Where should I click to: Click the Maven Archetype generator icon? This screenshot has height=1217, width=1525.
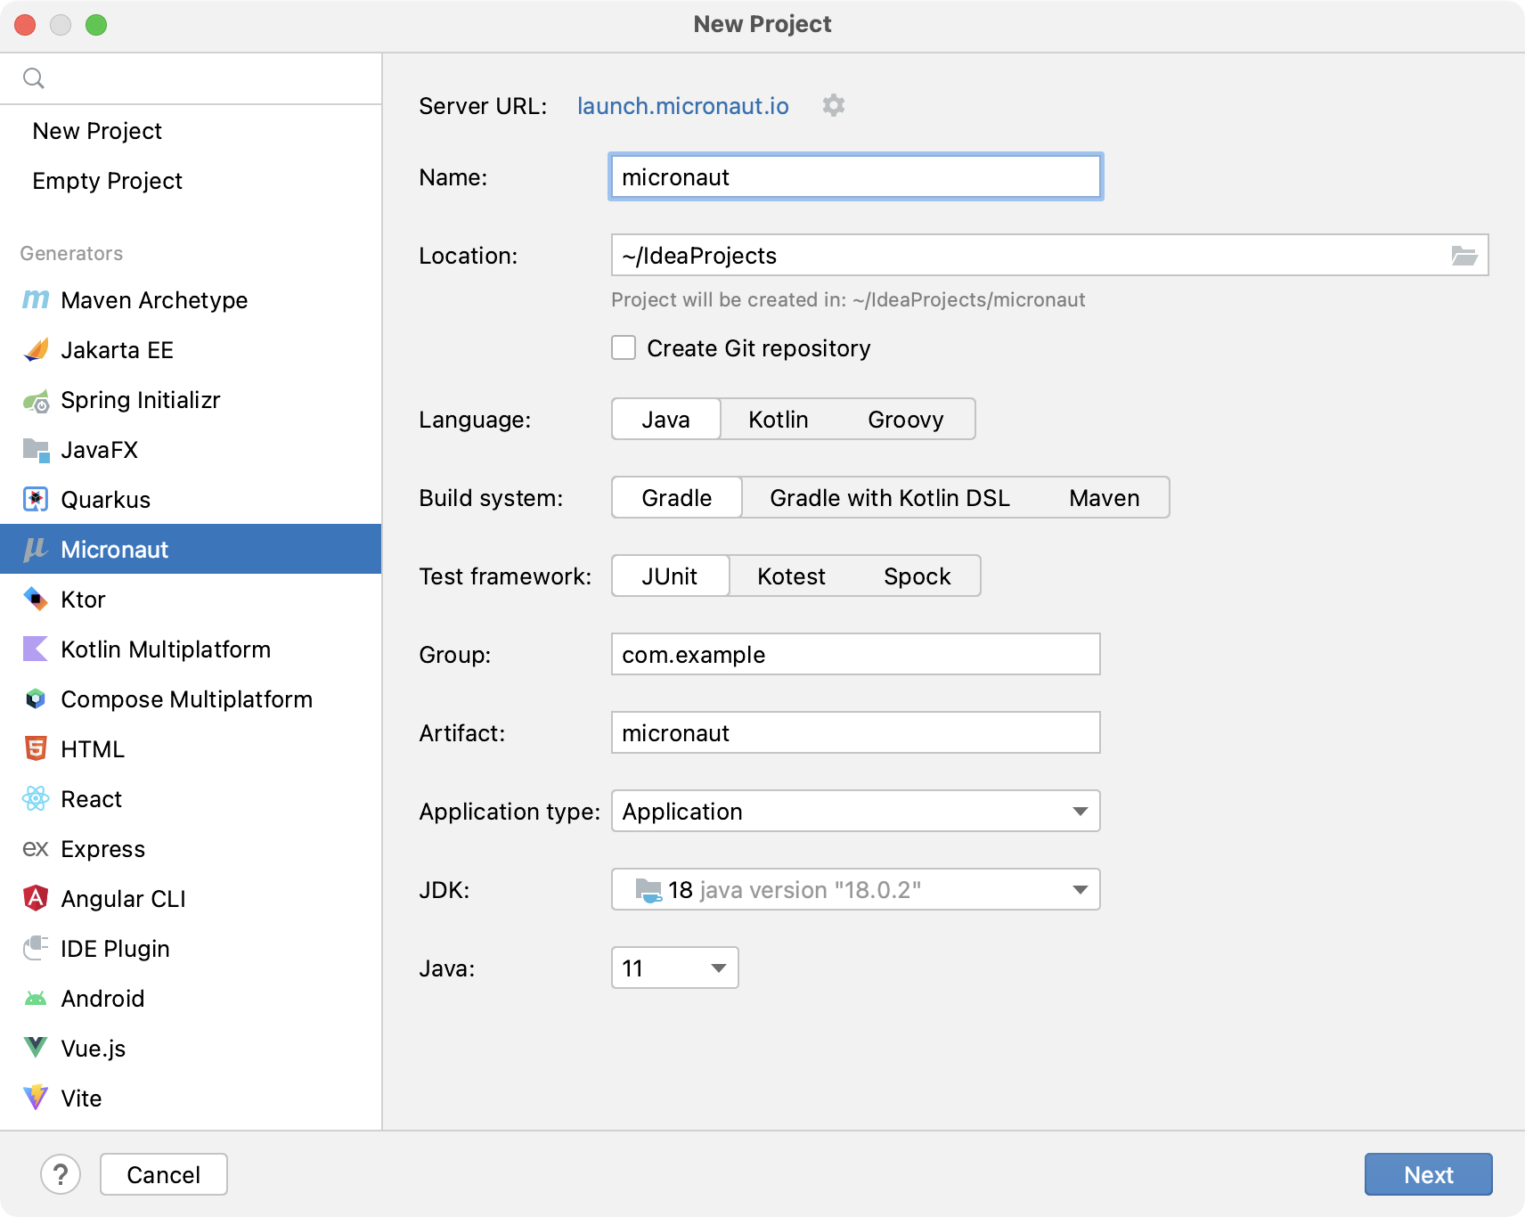pos(36,300)
